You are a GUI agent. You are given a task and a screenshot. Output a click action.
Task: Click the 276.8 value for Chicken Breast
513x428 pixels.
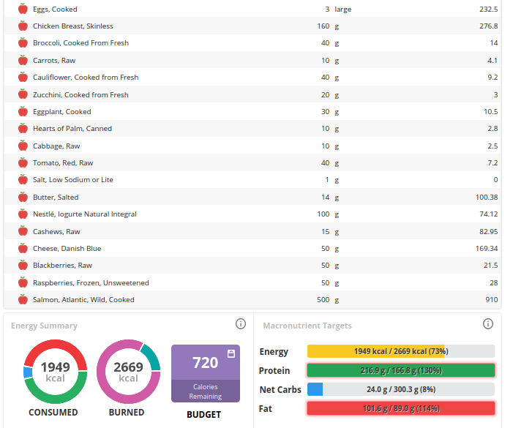[488, 26]
